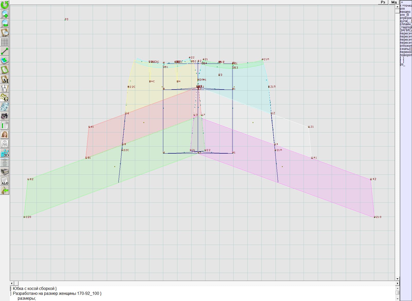This screenshot has height=301, width=412.
Task: Open the ALG algorithm document icon
Action: (5, 181)
